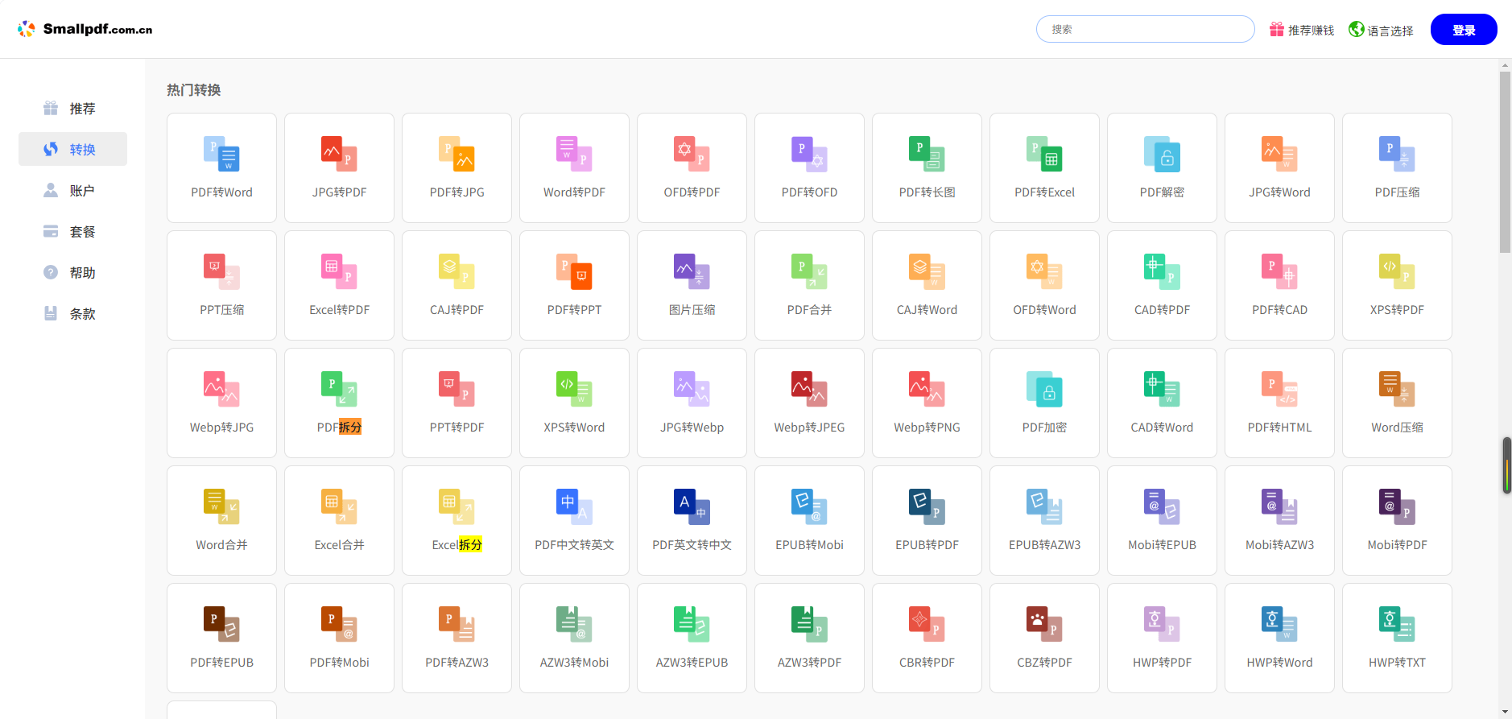Image resolution: width=1512 pixels, height=719 pixels.
Task: Launch the PDF合并 merge tool
Action: (x=809, y=285)
